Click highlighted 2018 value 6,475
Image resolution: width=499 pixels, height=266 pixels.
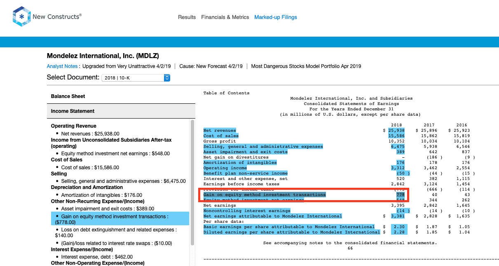(x=397, y=147)
